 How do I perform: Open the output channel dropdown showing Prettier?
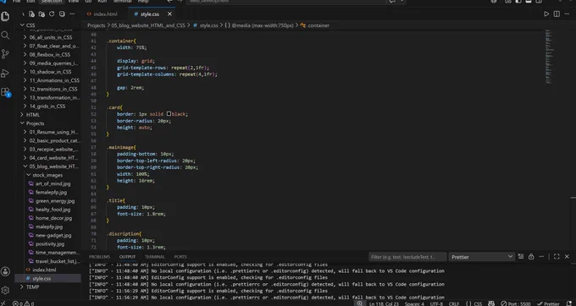click(x=482, y=257)
